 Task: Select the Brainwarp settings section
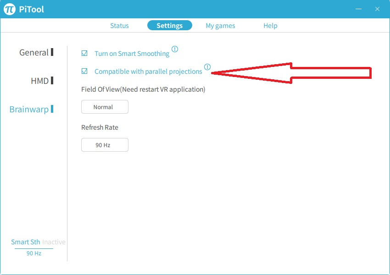31,109
